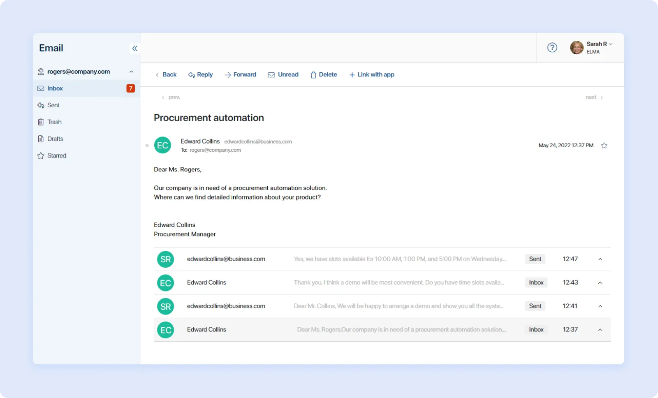The image size is (658, 398).
Task: Mark the email as Unread
Action: tap(283, 75)
